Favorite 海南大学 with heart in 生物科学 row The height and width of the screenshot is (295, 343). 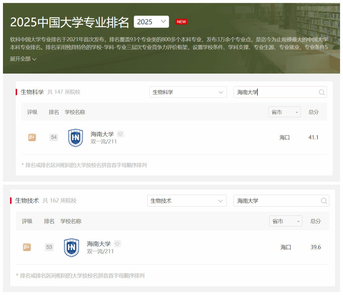tap(120, 134)
